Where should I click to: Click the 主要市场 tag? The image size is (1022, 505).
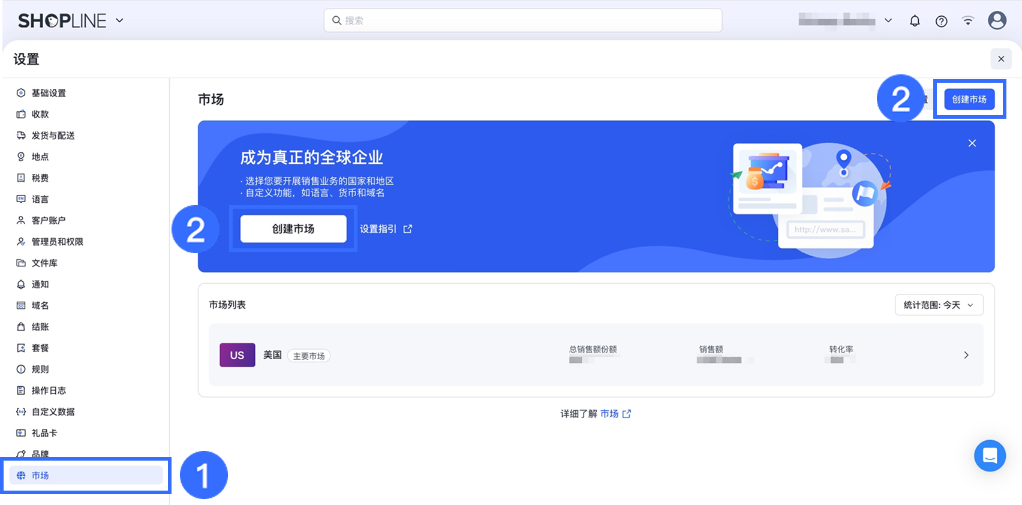(309, 356)
